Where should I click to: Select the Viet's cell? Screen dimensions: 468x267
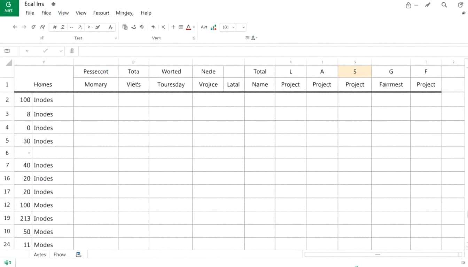click(x=134, y=84)
